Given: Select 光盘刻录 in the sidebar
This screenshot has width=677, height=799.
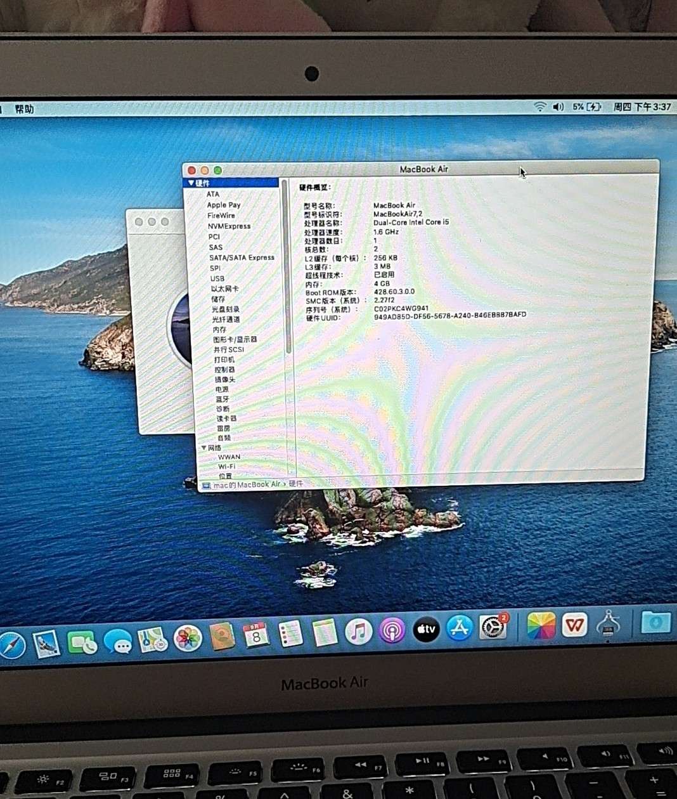Looking at the screenshot, I should 226,309.
